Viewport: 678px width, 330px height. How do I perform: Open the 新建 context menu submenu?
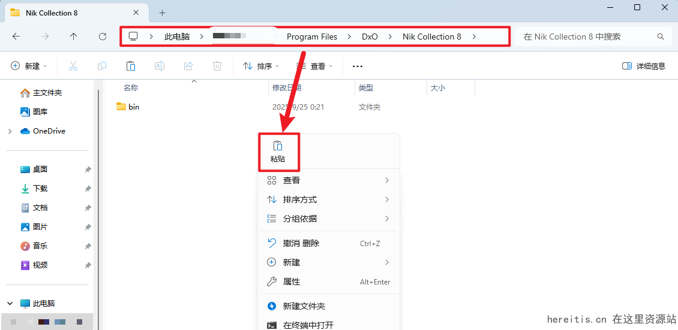click(x=329, y=262)
